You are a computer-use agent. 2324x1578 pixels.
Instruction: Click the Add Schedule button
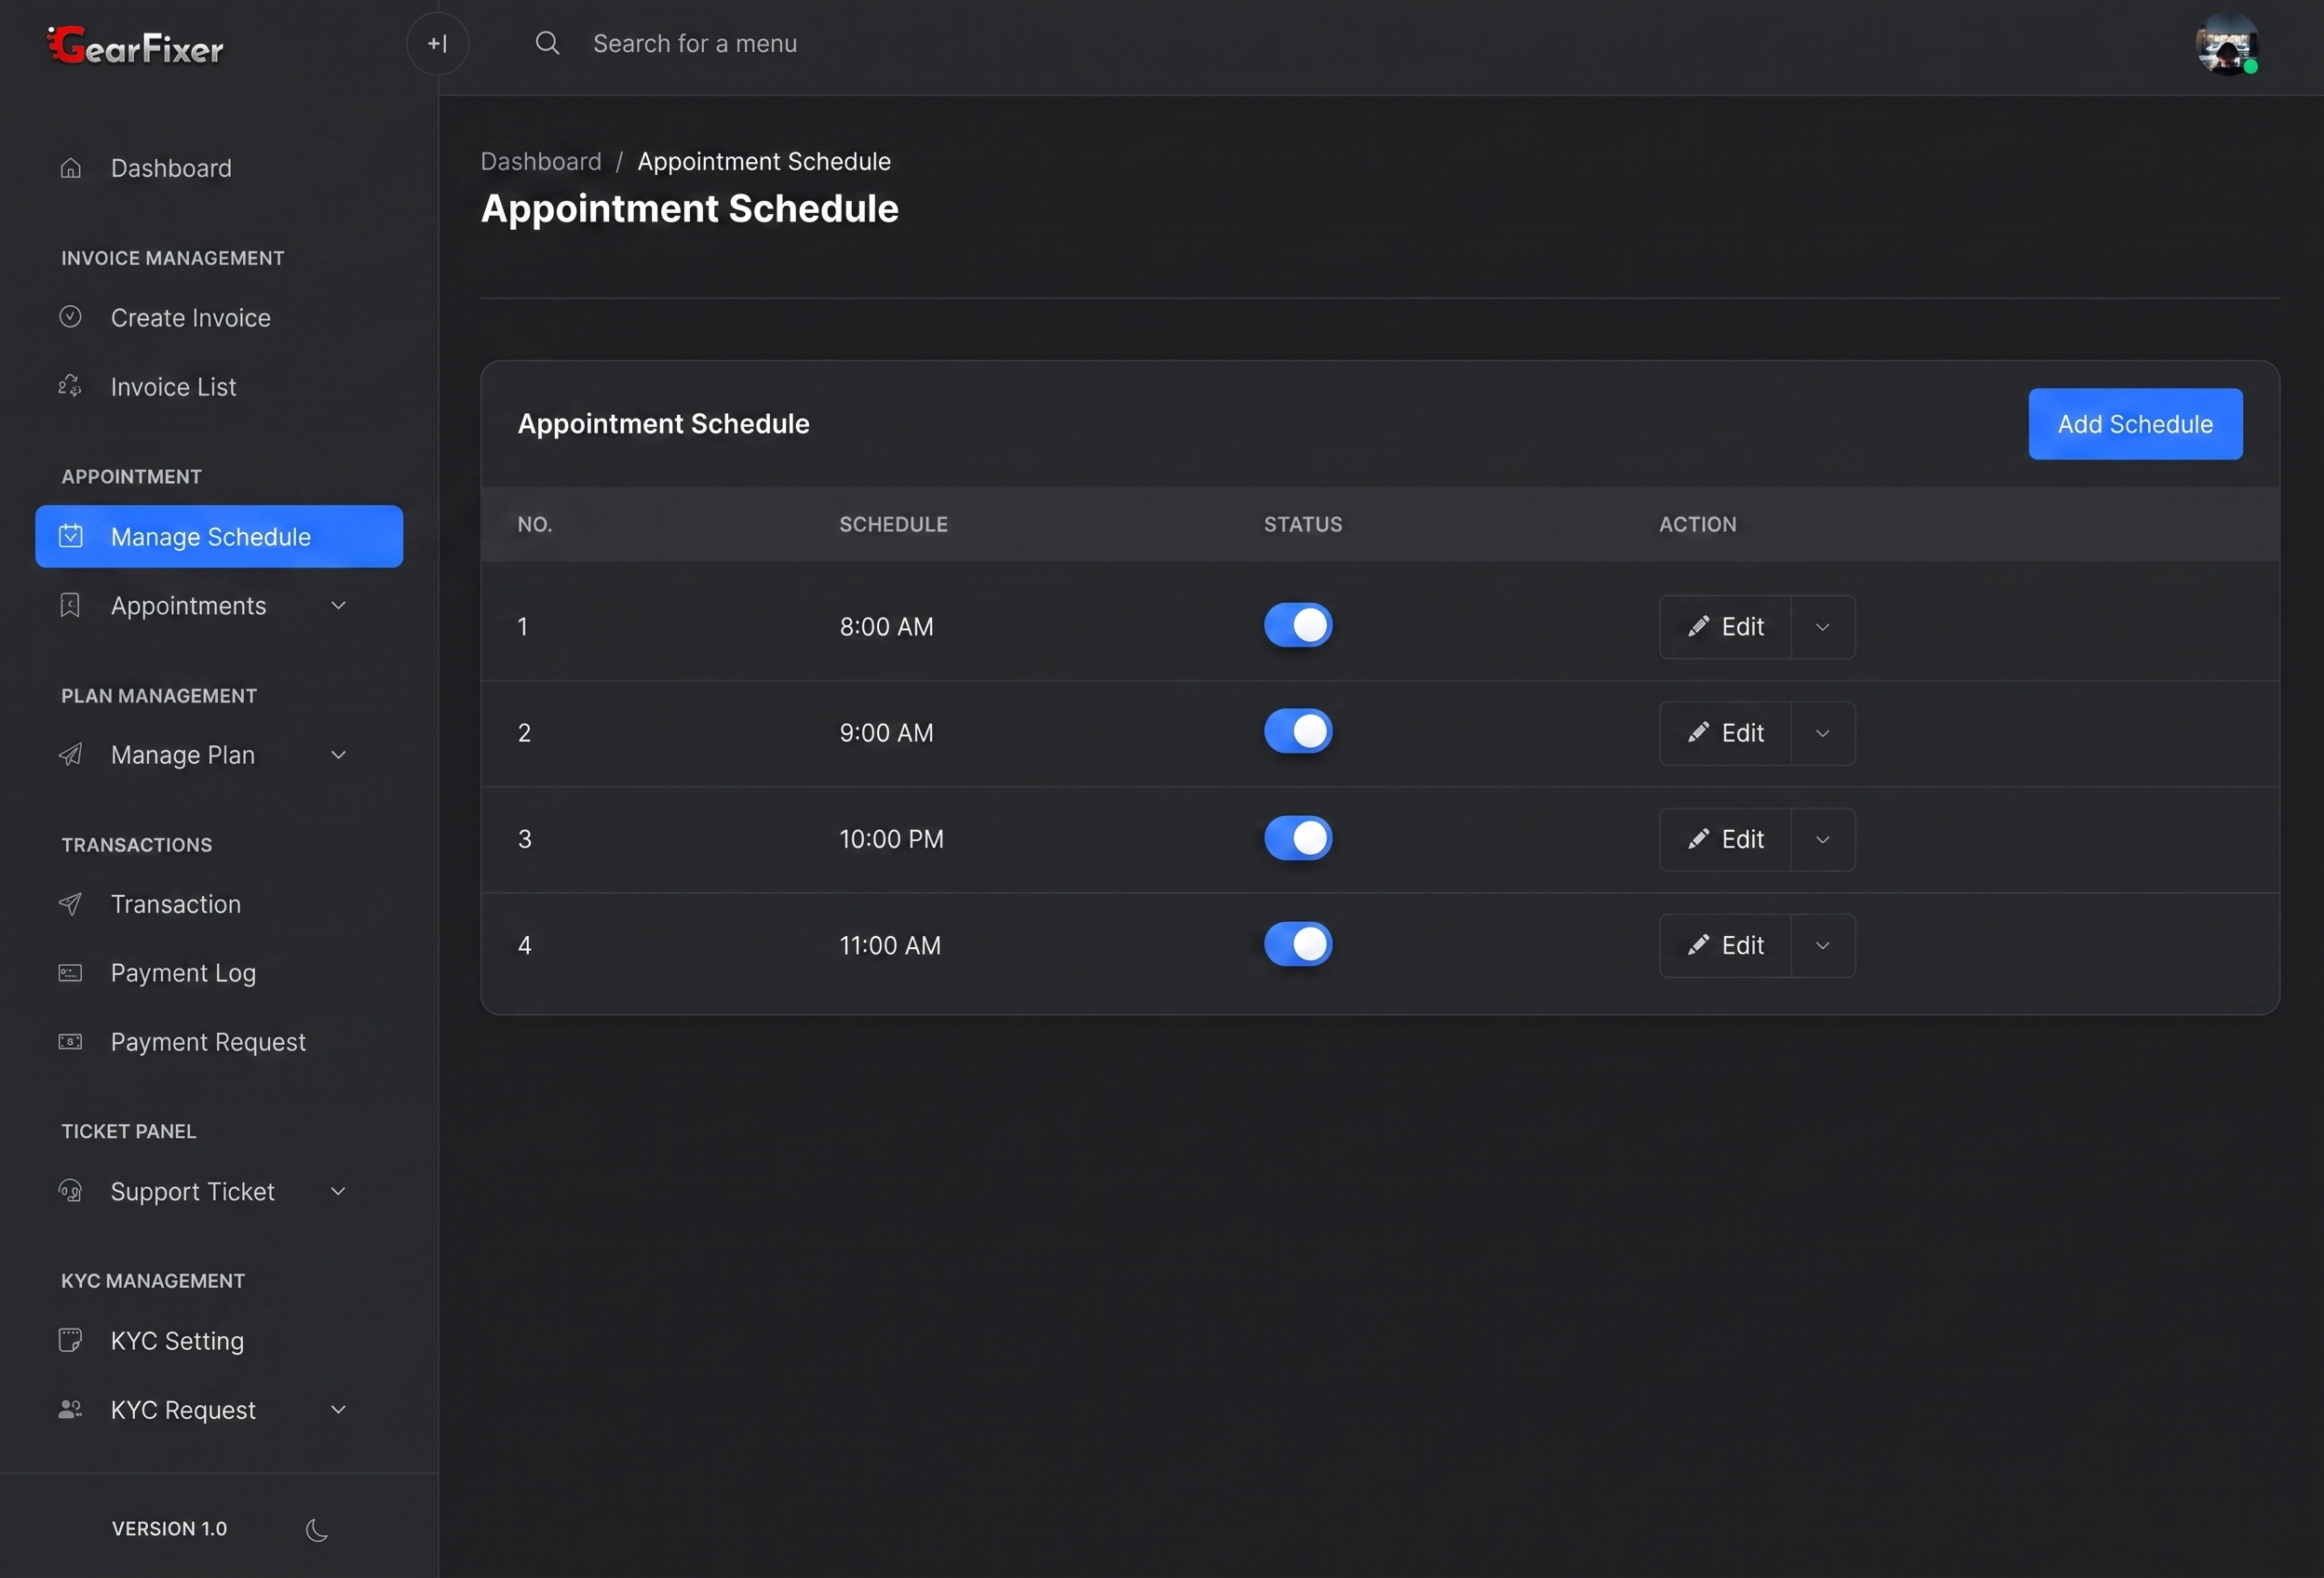[x=2135, y=423]
